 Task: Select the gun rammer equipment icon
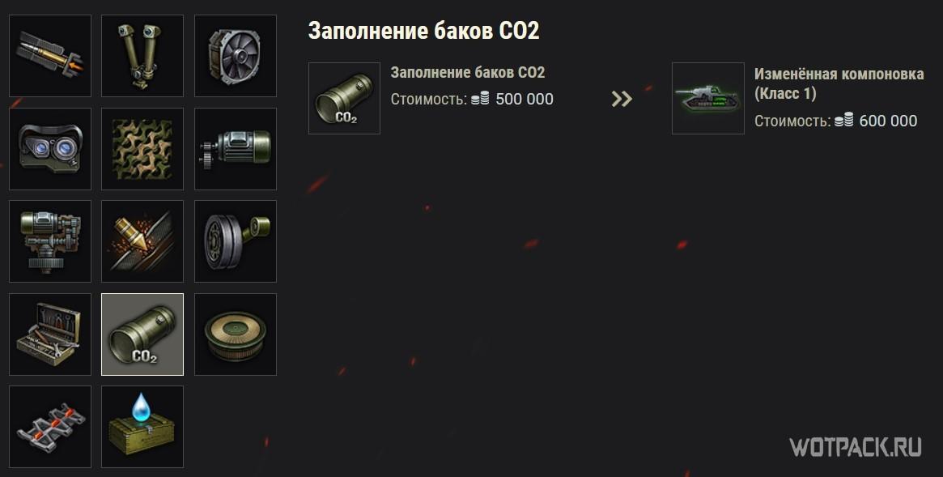(50, 56)
